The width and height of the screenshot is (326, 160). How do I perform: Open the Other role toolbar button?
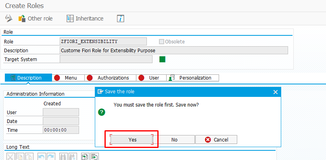point(36,18)
